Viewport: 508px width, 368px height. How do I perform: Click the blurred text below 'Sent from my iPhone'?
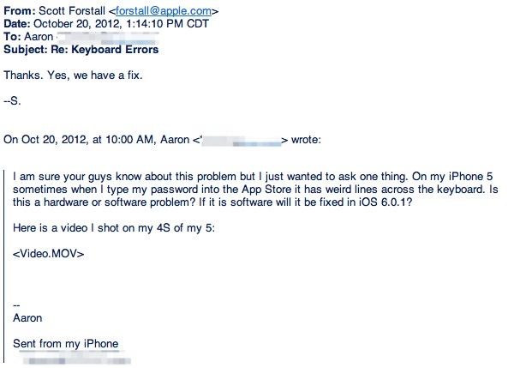(x=75, y=359)
